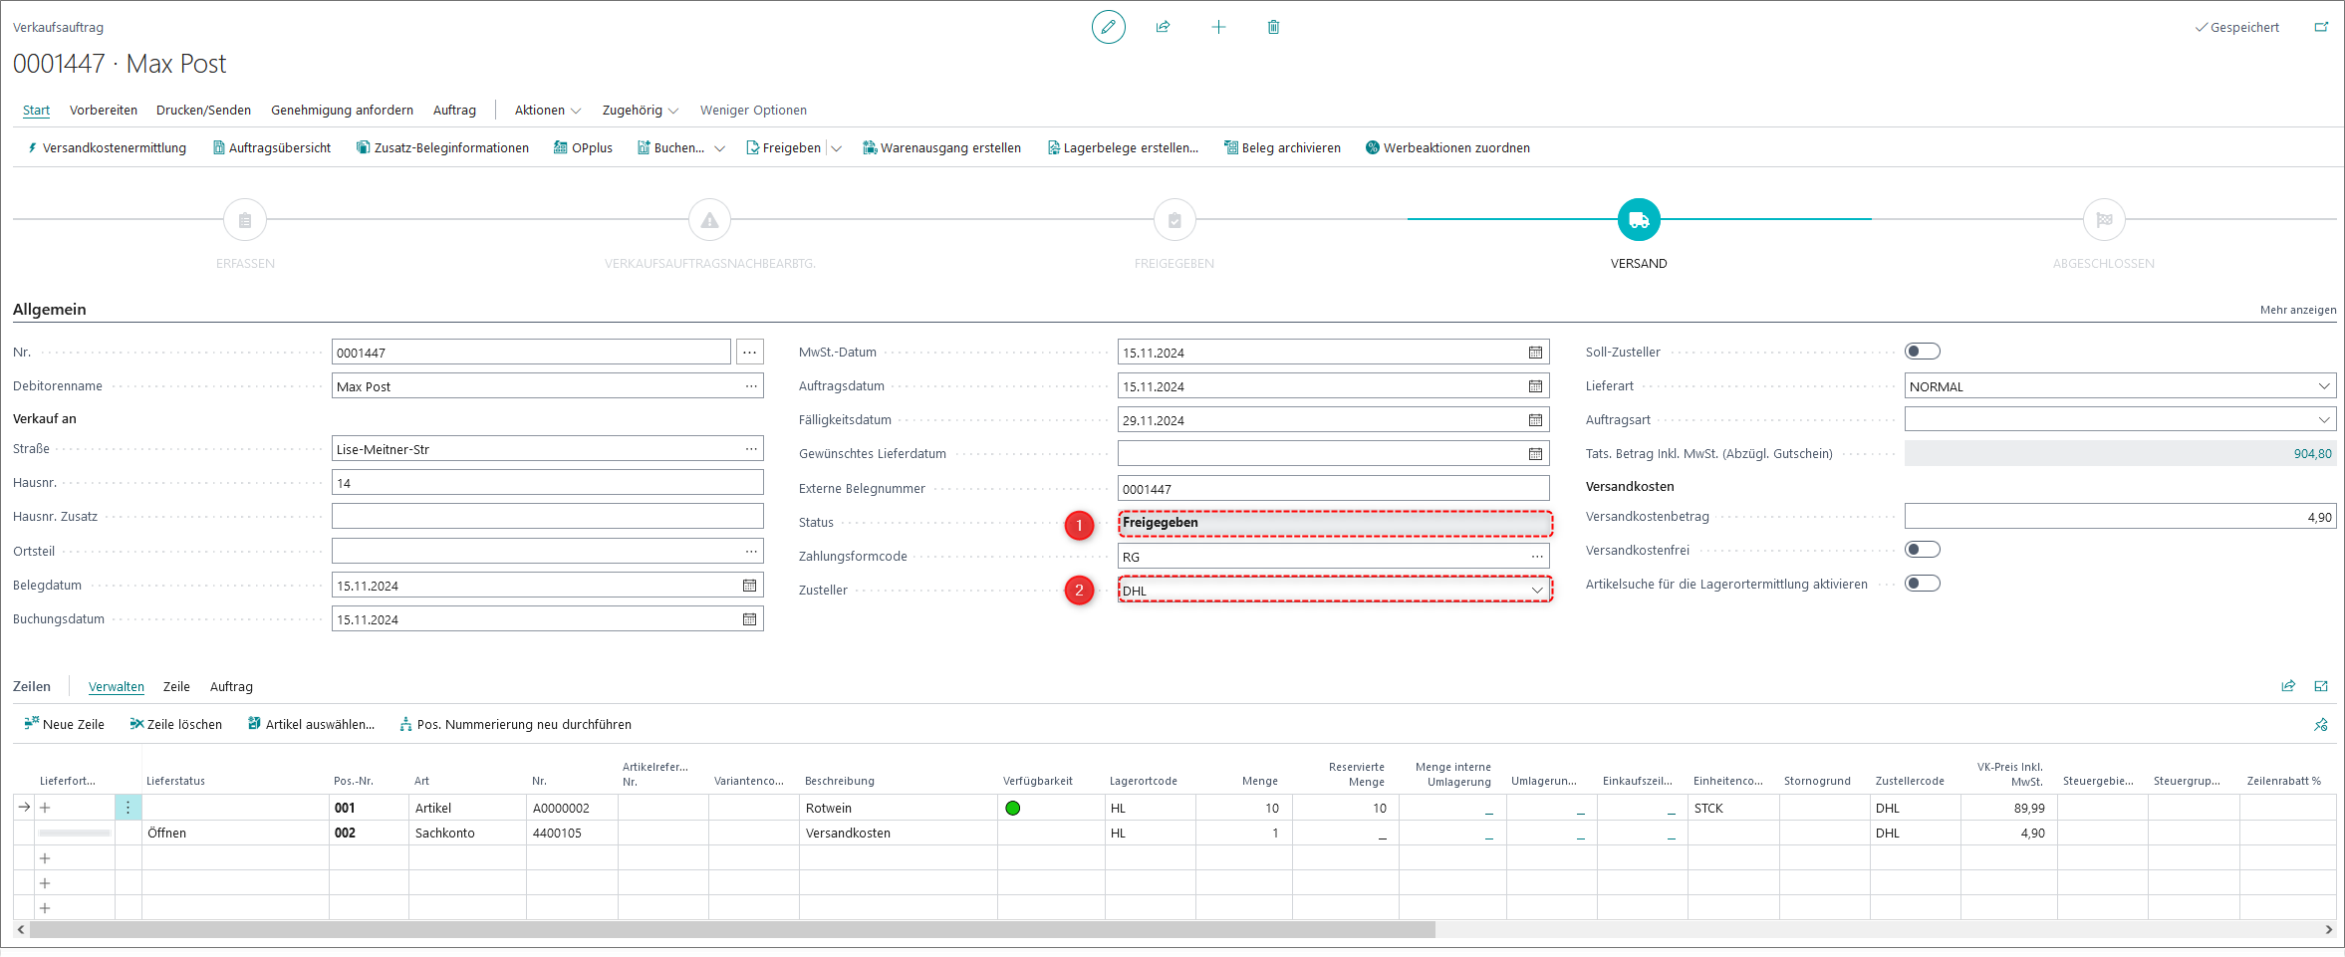Expand the Freigeben split-button arrow
The height and width of the screenshot is (957, 2345).
click(x=837, y=148)
